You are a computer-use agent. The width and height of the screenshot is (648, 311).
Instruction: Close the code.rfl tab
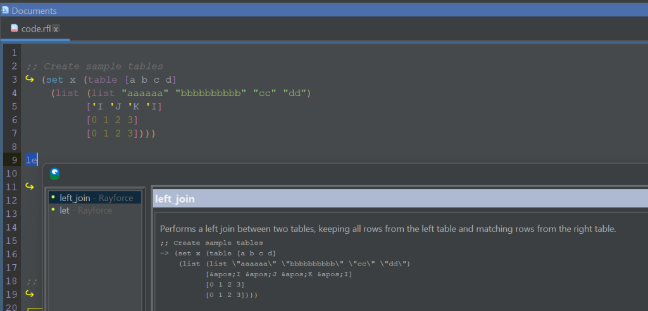click(56, 30)
